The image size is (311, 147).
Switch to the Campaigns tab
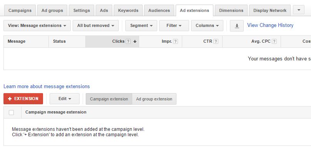click(20, 10)
